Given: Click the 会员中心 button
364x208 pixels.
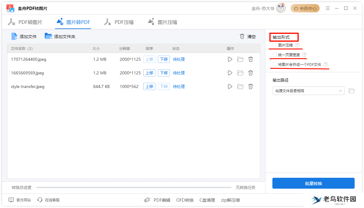Looking at the screenshot, I should [x=305, y=8].
